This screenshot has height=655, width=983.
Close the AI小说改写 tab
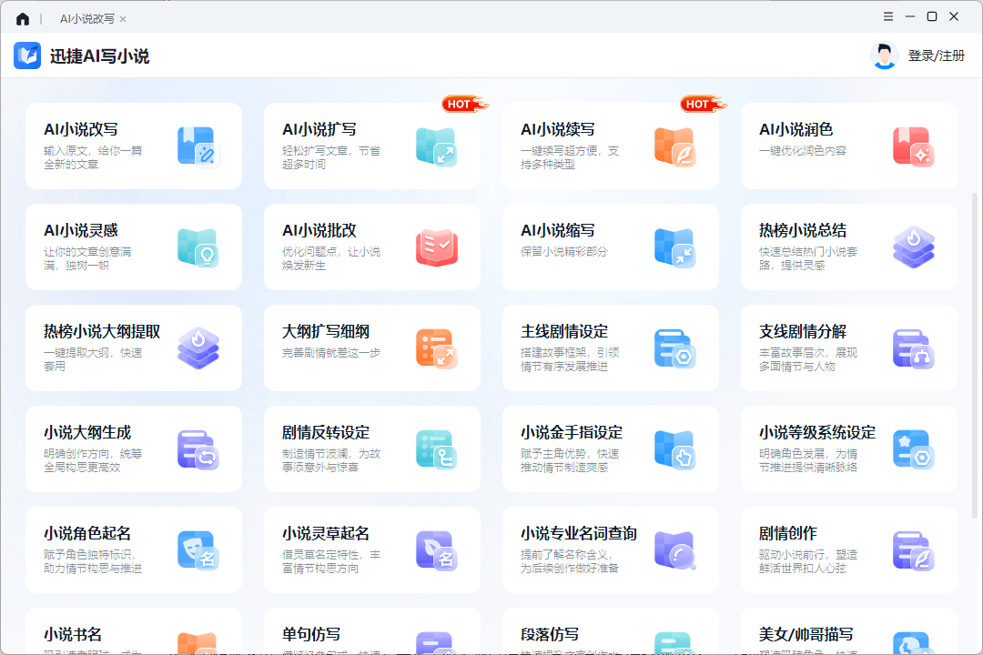tap(123, 19)
